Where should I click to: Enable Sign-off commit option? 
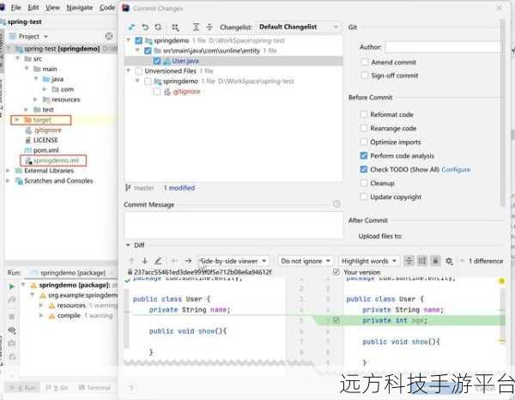point(364,76)
